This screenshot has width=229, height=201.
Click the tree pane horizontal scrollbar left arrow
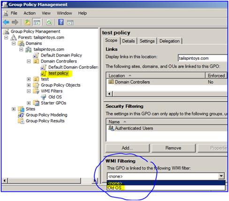[x=4, y=181]
